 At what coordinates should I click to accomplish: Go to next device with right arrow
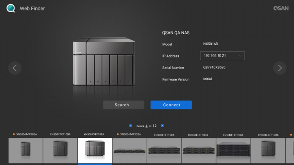279,68
